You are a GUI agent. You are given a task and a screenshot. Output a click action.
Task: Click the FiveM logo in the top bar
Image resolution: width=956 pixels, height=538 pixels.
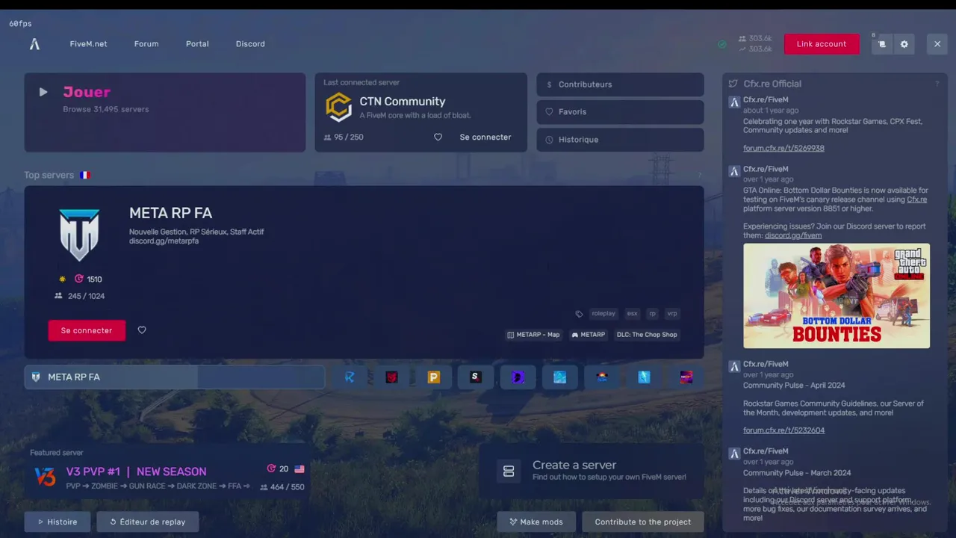point(34,44)
